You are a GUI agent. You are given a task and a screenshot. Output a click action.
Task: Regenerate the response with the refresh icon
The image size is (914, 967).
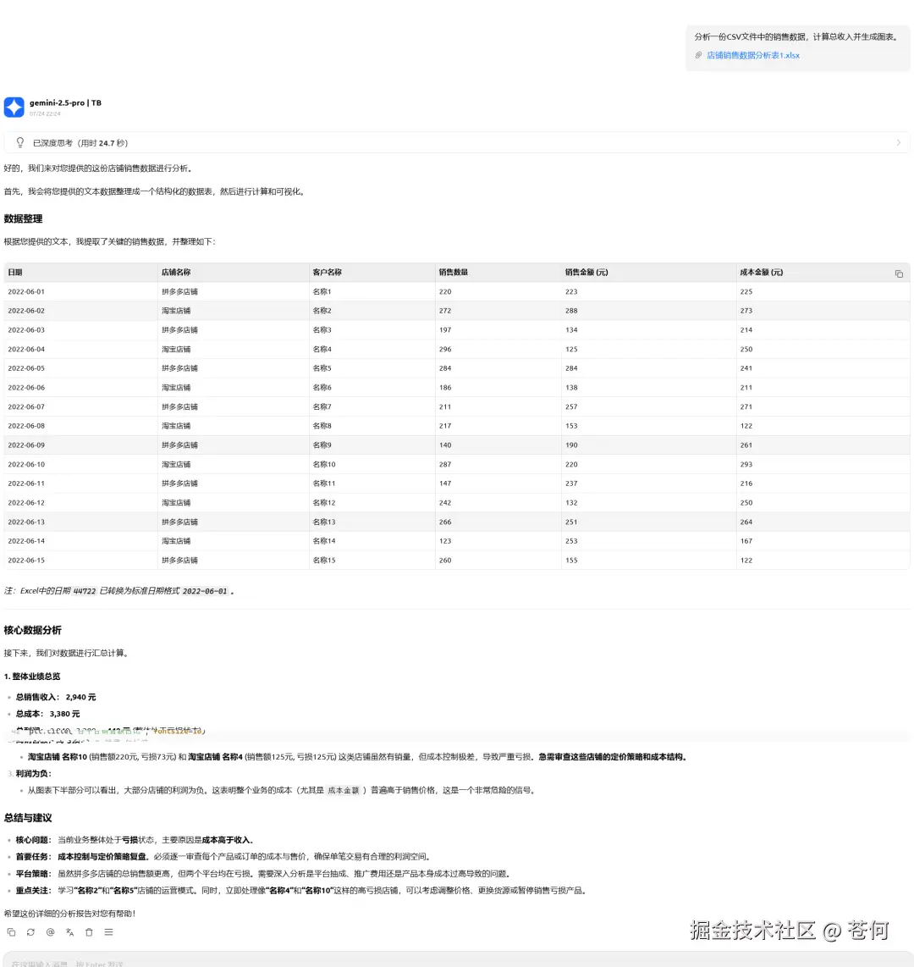(x=30, y=931)
